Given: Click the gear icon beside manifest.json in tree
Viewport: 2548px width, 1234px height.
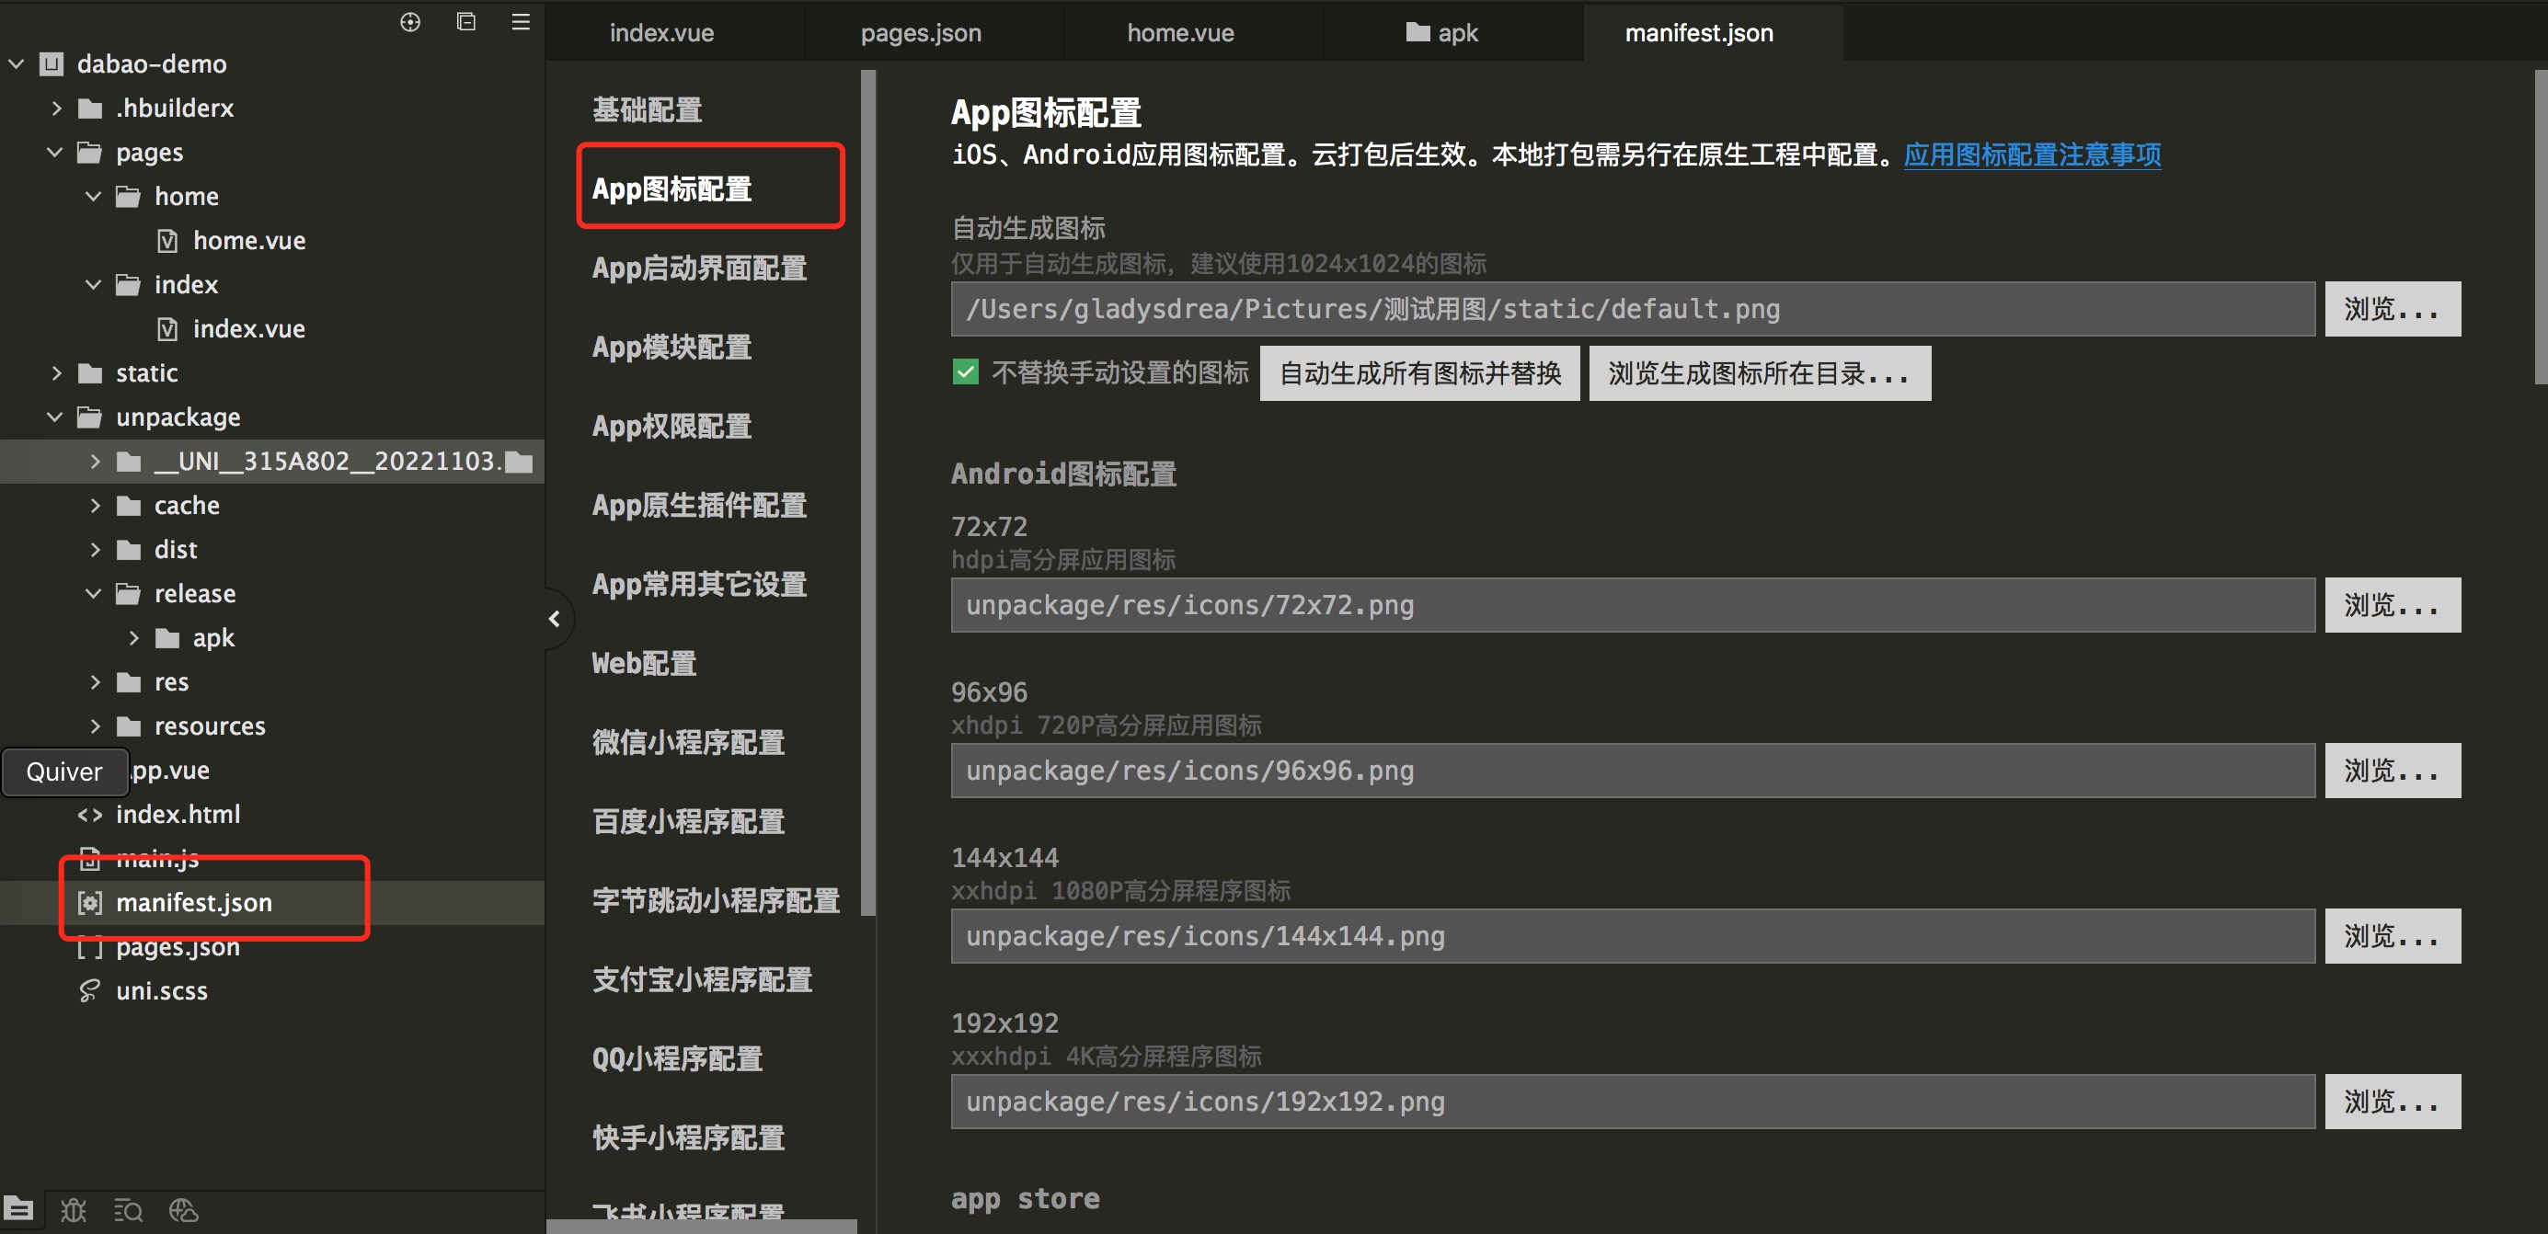Looking at the screenshot, I should click(89, 903).
